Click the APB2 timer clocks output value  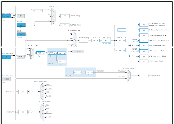click(x=144, y=56)
